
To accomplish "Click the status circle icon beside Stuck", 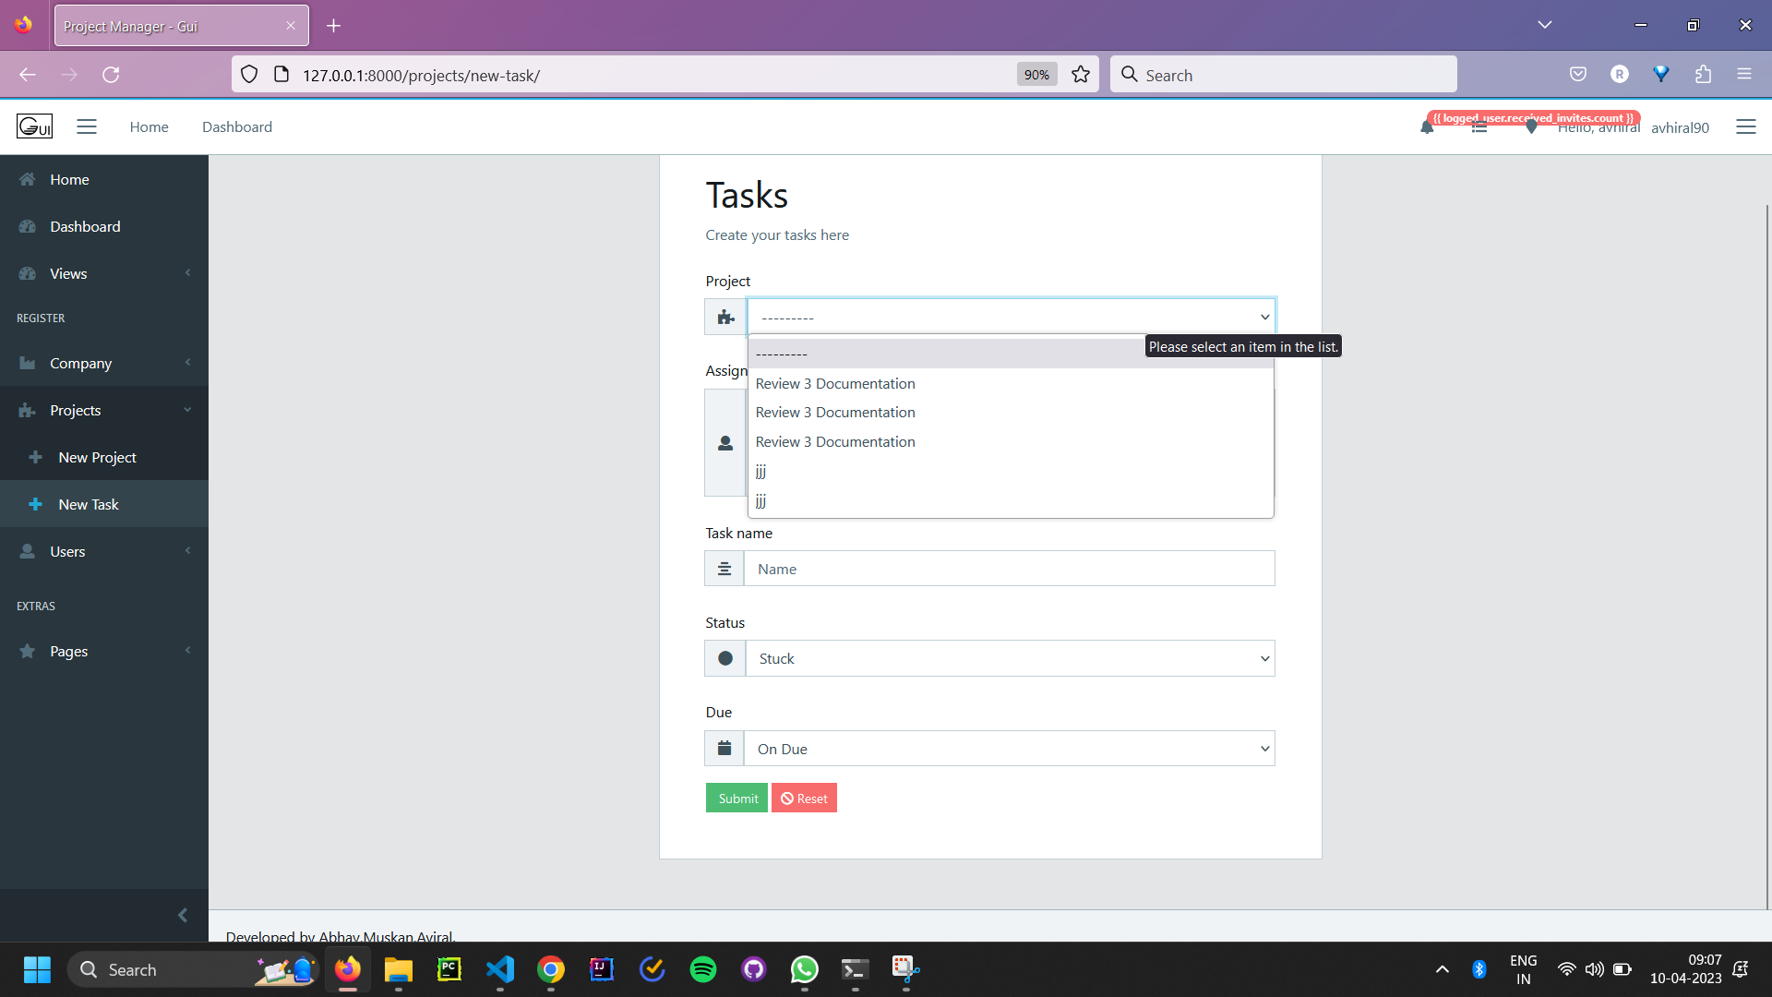I will tap(724, 658).
